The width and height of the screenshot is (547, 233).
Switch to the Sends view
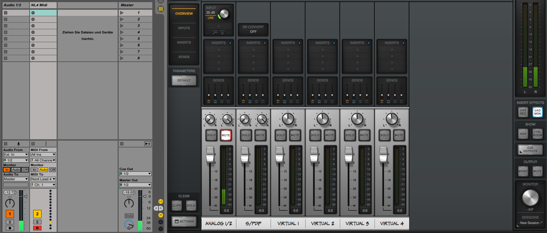(184, 57)
